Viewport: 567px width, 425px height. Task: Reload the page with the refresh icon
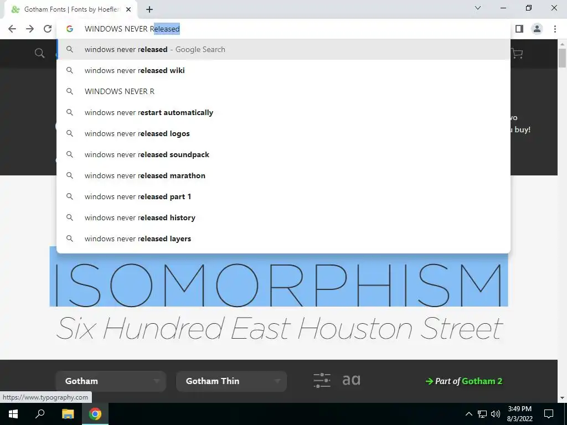coord(48,29)
